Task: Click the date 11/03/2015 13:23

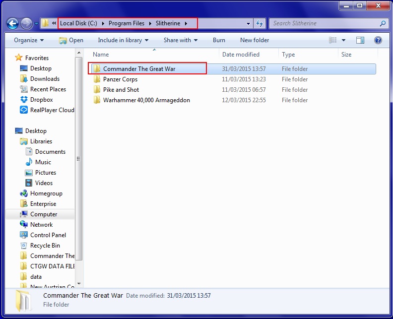Action: coord(244,79)
